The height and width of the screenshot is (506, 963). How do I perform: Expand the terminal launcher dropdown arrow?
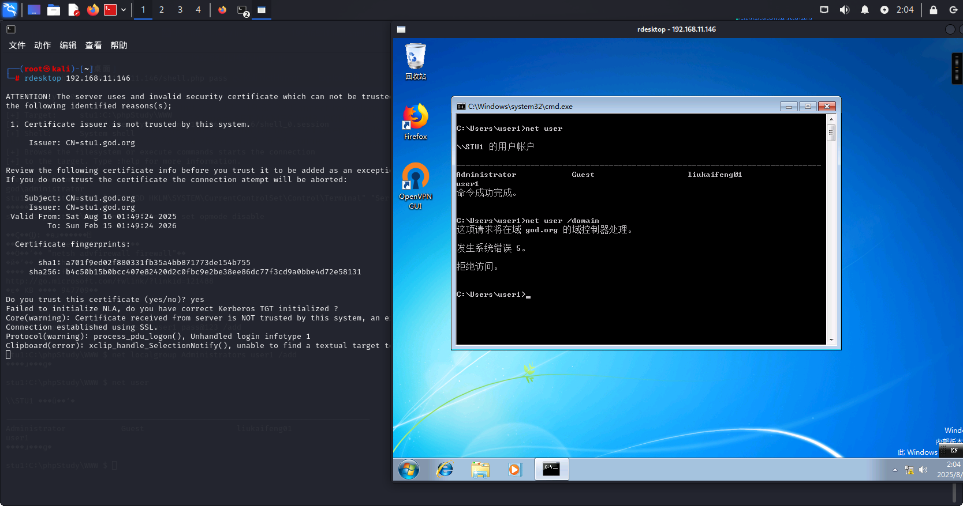coord(124,10)
